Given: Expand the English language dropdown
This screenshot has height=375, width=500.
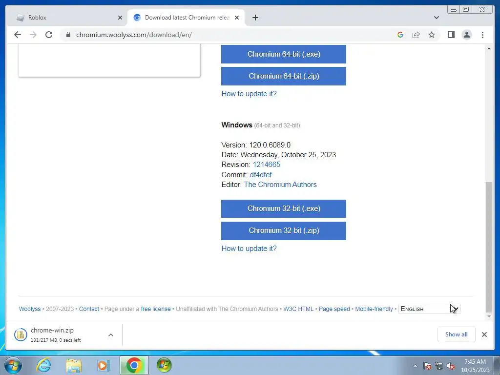Looking at the screenshot, I should tap(429, 309).
